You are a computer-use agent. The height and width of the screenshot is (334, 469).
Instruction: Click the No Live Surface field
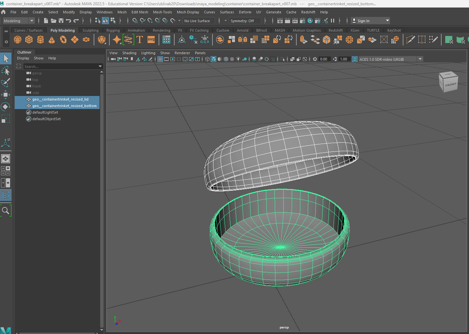click(198, 21)
